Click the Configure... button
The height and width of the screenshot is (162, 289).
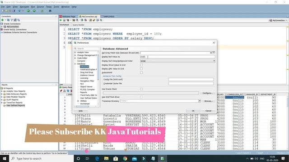(207, 93)
